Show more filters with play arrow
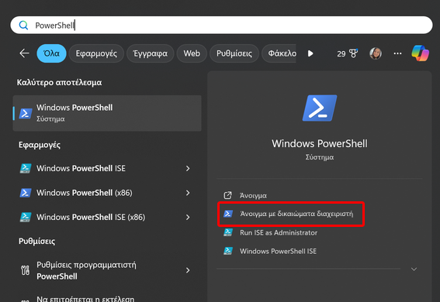This screenshot has width=440, height=302. click(310, 53)
